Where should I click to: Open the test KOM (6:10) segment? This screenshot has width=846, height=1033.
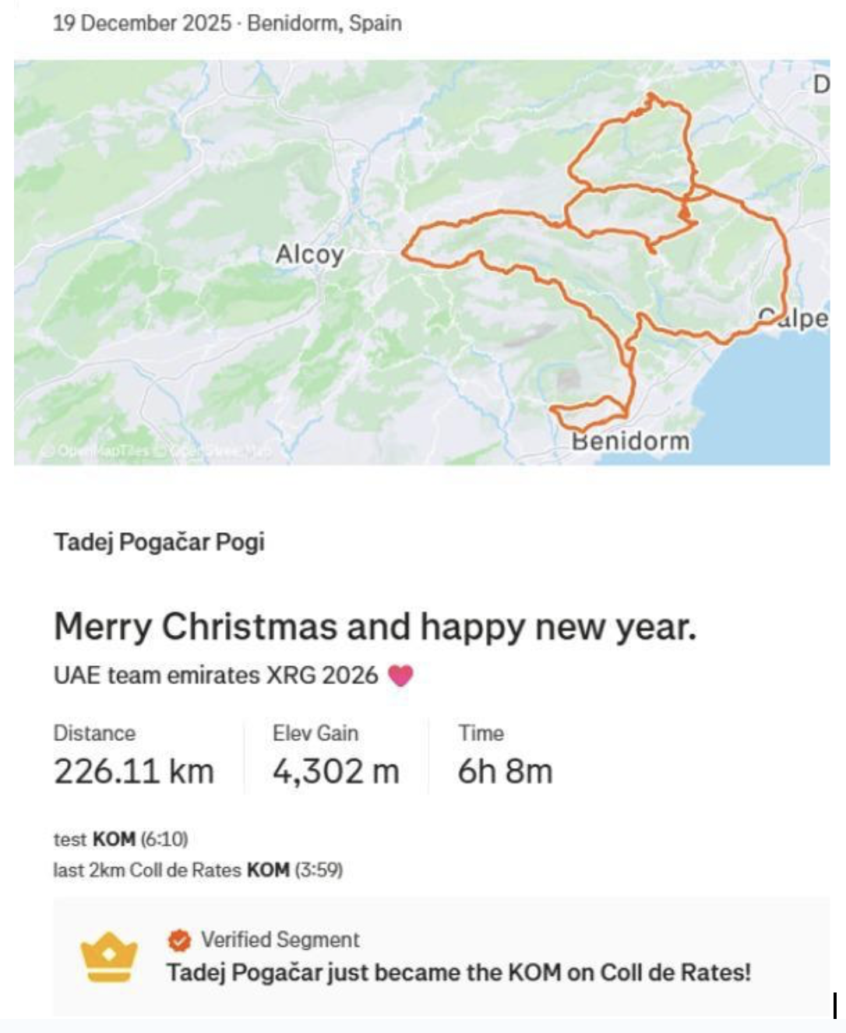click(121, 839)
